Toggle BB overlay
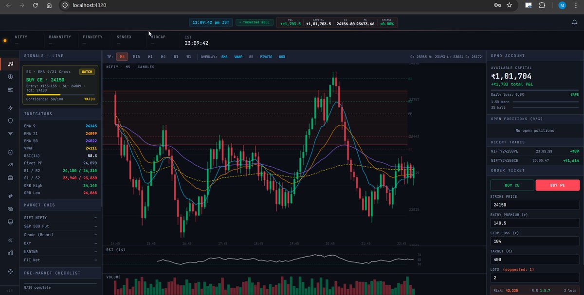The width and height of the screenshot is (584, 295). (251, 57)
